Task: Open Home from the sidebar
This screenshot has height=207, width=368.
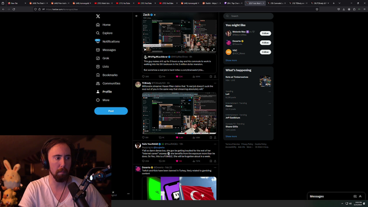Action: (103, 25)
